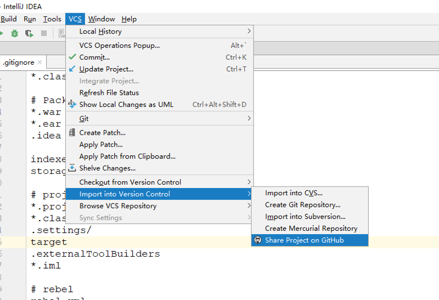Close the .gitignore editor tab
The height and width of the screenshot is (300, 439).
coord(40,63)
